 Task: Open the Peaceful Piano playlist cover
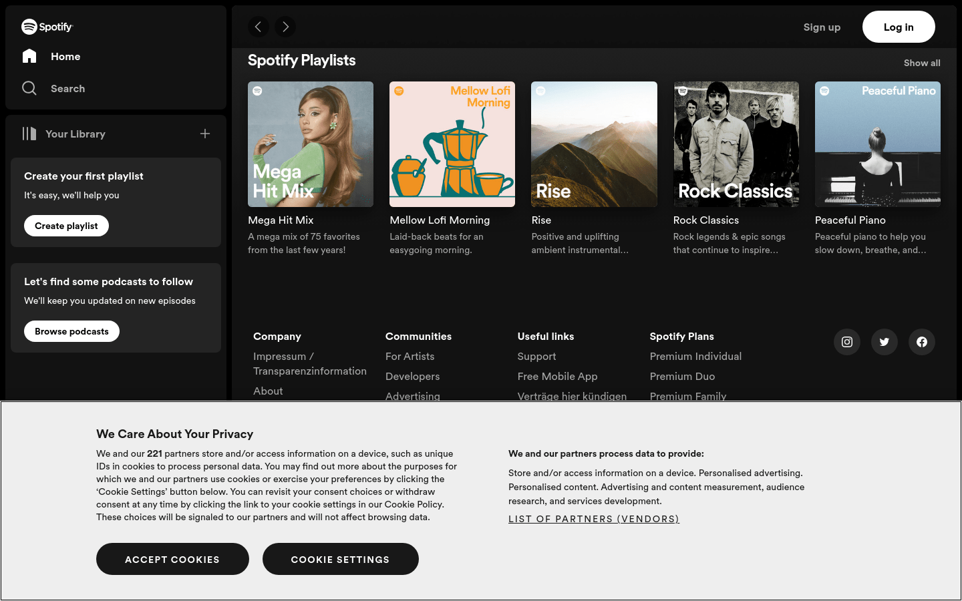click(877, 144)
